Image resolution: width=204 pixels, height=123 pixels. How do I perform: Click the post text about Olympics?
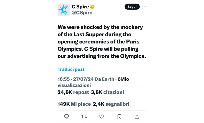pyautogui.click(x=101, y=42)
